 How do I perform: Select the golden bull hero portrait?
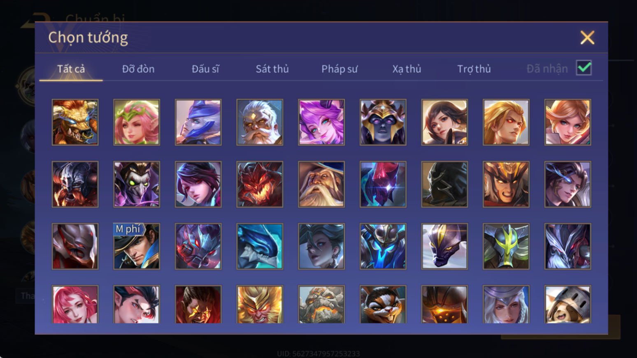(75, 122)
